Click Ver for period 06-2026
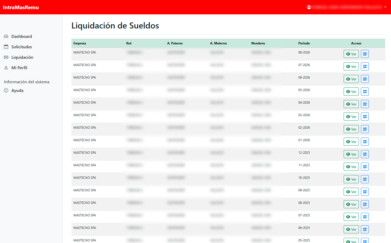 351,79
